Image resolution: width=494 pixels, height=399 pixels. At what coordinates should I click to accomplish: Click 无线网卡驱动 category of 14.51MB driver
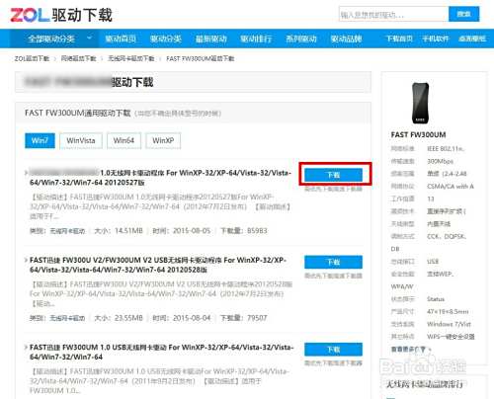(x=67, y=231)
